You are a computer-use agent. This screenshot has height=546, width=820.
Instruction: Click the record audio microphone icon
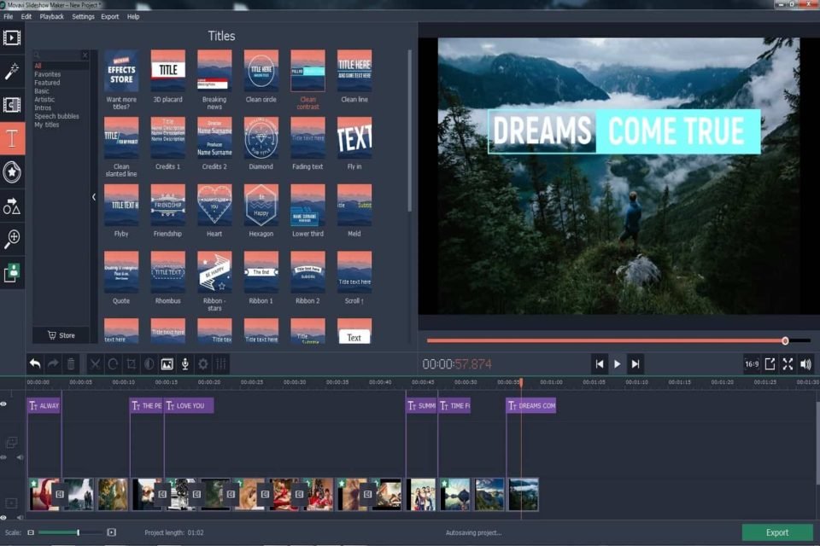click(185, 363)
